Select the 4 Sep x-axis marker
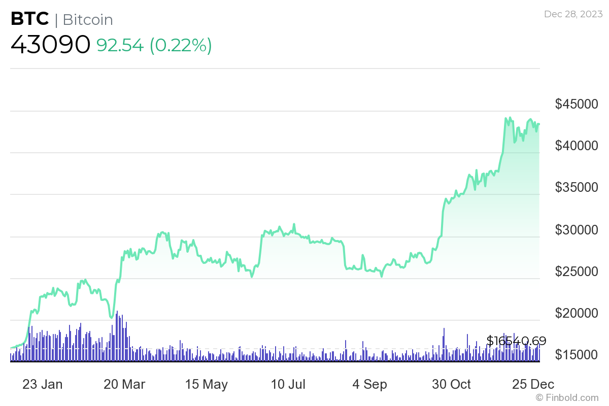This screenshot has width=609, height=406. tap(370, 384)
